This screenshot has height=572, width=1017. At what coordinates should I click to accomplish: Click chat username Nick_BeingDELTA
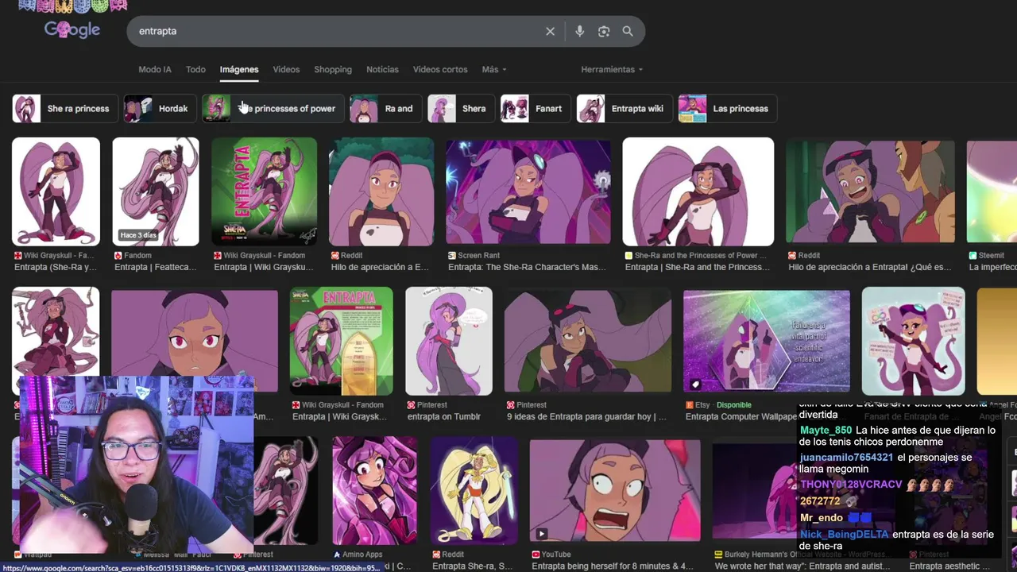[x=845, y=535]
